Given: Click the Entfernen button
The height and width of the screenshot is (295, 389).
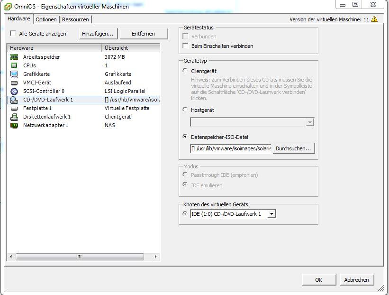Looking at the screenshot, I should 144,34.
